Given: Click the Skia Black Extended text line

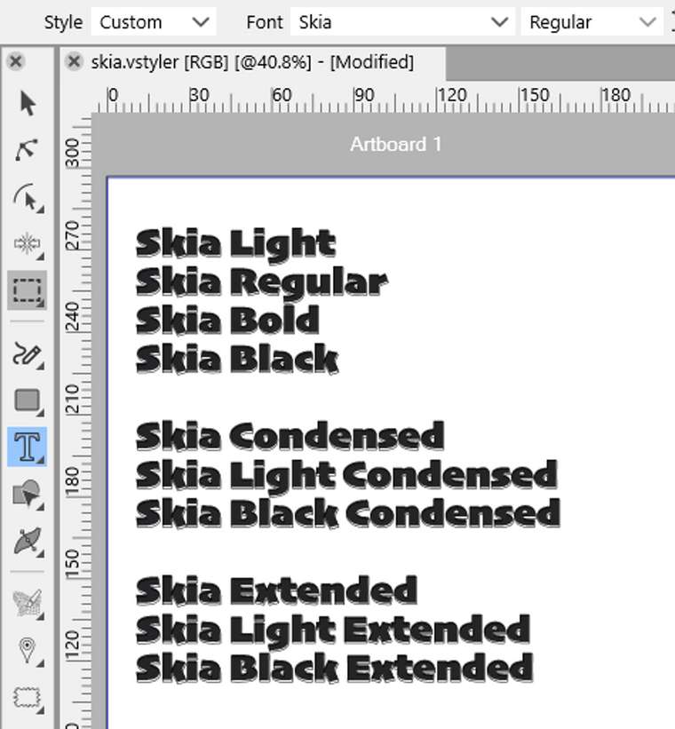Looking at the screenshot, I should click(335, 669).
